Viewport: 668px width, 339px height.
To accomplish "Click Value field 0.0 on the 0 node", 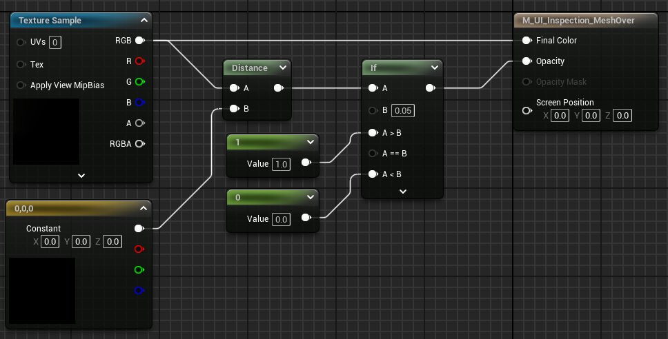I will 281,220.
